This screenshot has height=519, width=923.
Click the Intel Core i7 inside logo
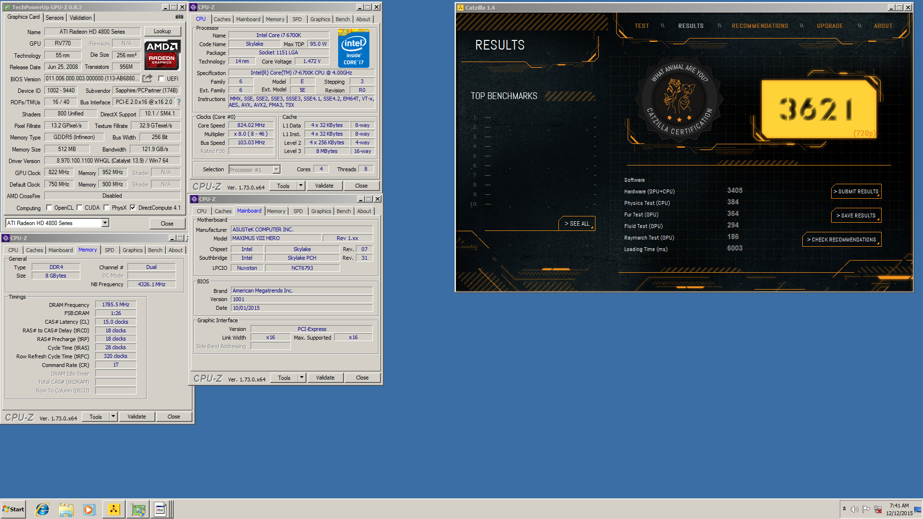(x=354, y=48)
